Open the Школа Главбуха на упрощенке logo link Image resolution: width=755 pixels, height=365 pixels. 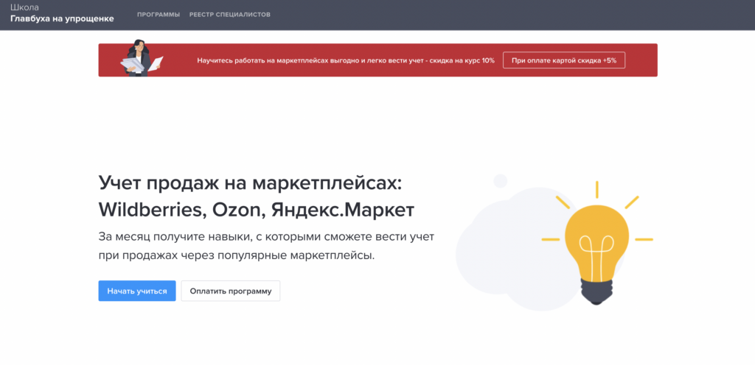[x=62, y=13]
